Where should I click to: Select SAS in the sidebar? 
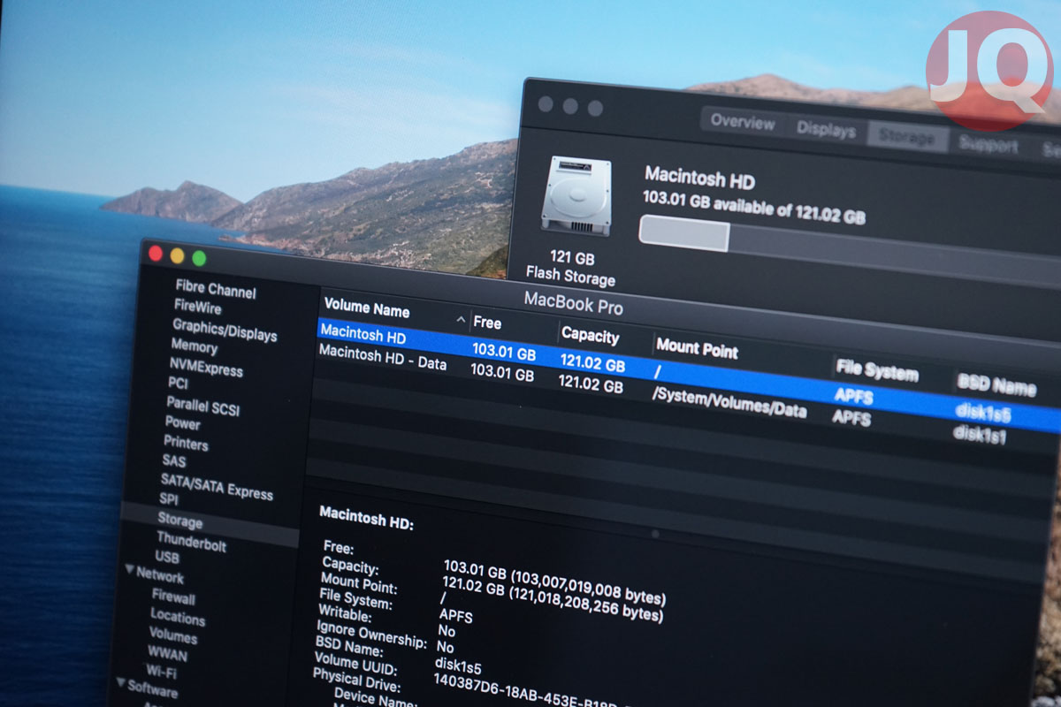(x=174, y=460)
